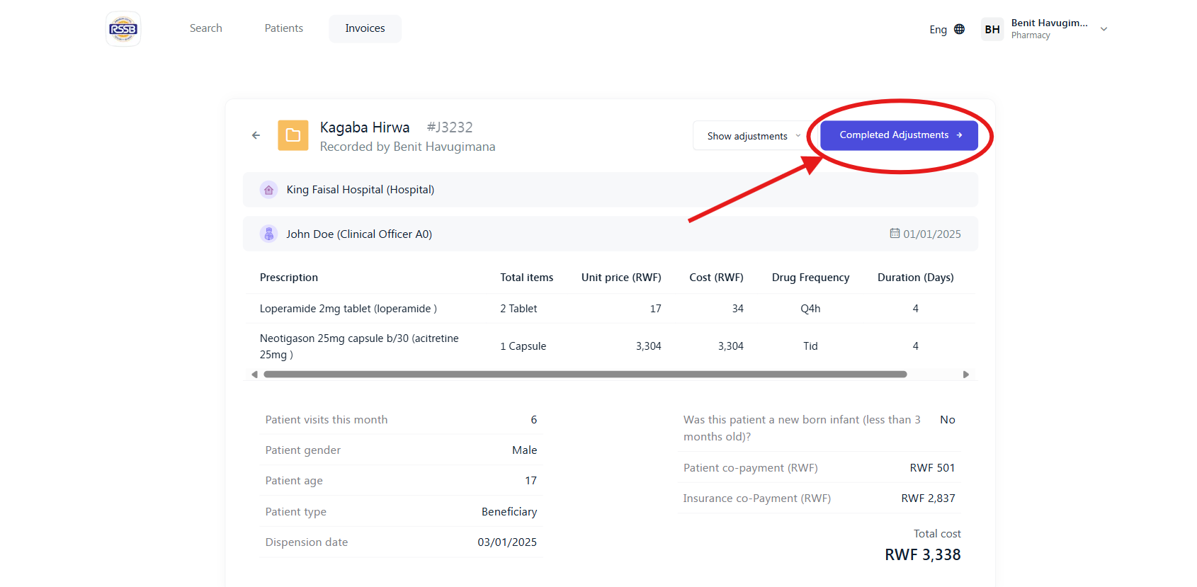Change language using Eng label
Image resolution: width=1197 pixels, height=587 pixels.
938,29
